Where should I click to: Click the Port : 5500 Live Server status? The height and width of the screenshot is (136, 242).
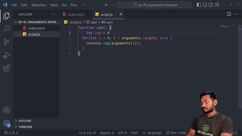pos(176,133)
